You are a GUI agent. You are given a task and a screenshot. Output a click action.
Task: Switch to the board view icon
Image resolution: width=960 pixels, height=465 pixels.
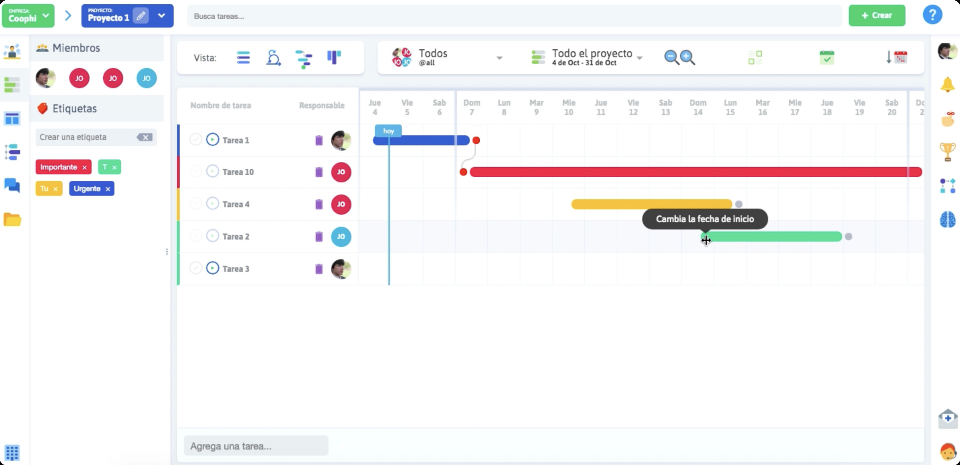[x=334, y=58]
